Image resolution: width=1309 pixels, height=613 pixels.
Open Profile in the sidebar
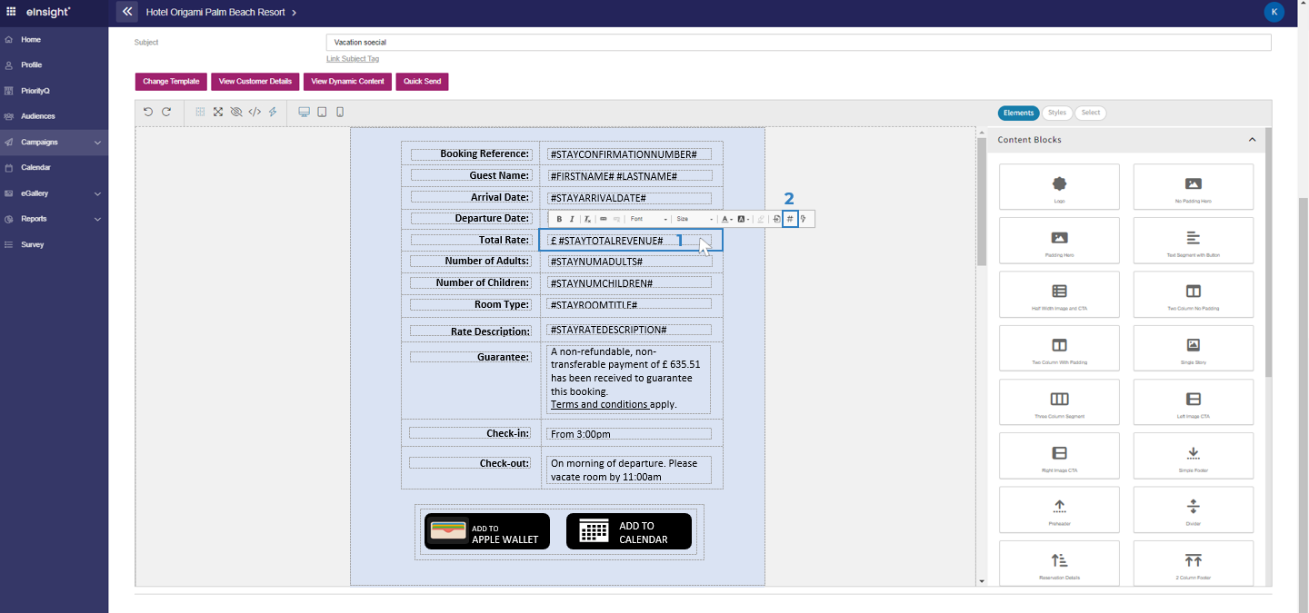tap(54, 65)
